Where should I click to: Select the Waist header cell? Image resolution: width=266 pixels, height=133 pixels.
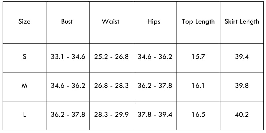tap(110, 22)
